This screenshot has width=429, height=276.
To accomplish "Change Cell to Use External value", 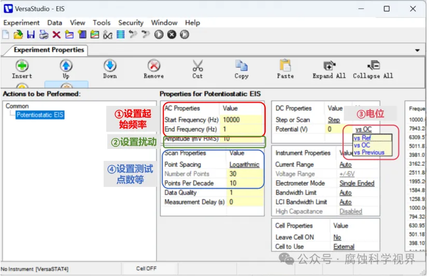I will (344, 246).
